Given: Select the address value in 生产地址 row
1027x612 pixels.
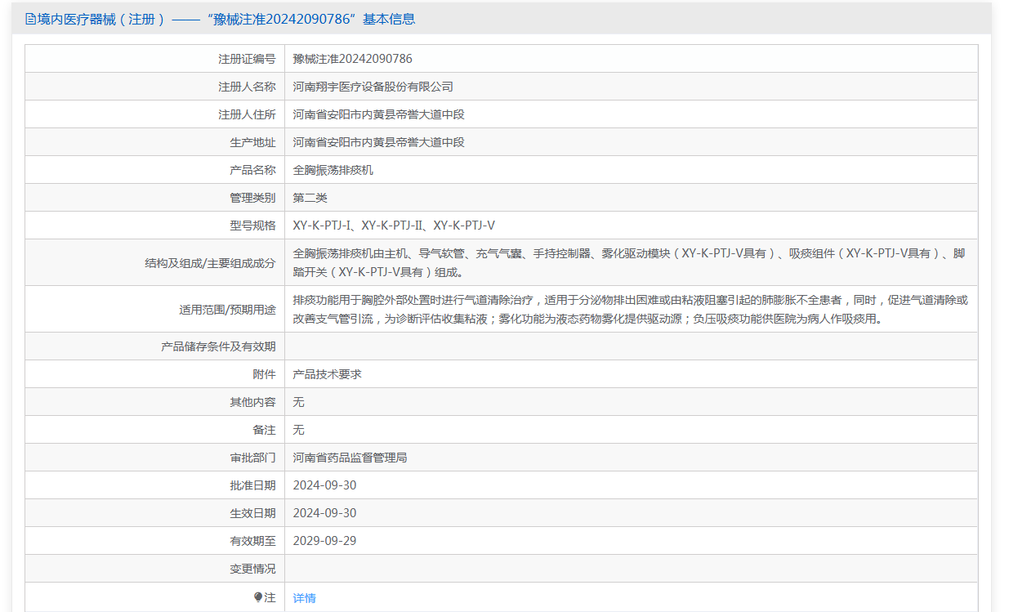Looking at the screenshot, I should coord(379,142).
